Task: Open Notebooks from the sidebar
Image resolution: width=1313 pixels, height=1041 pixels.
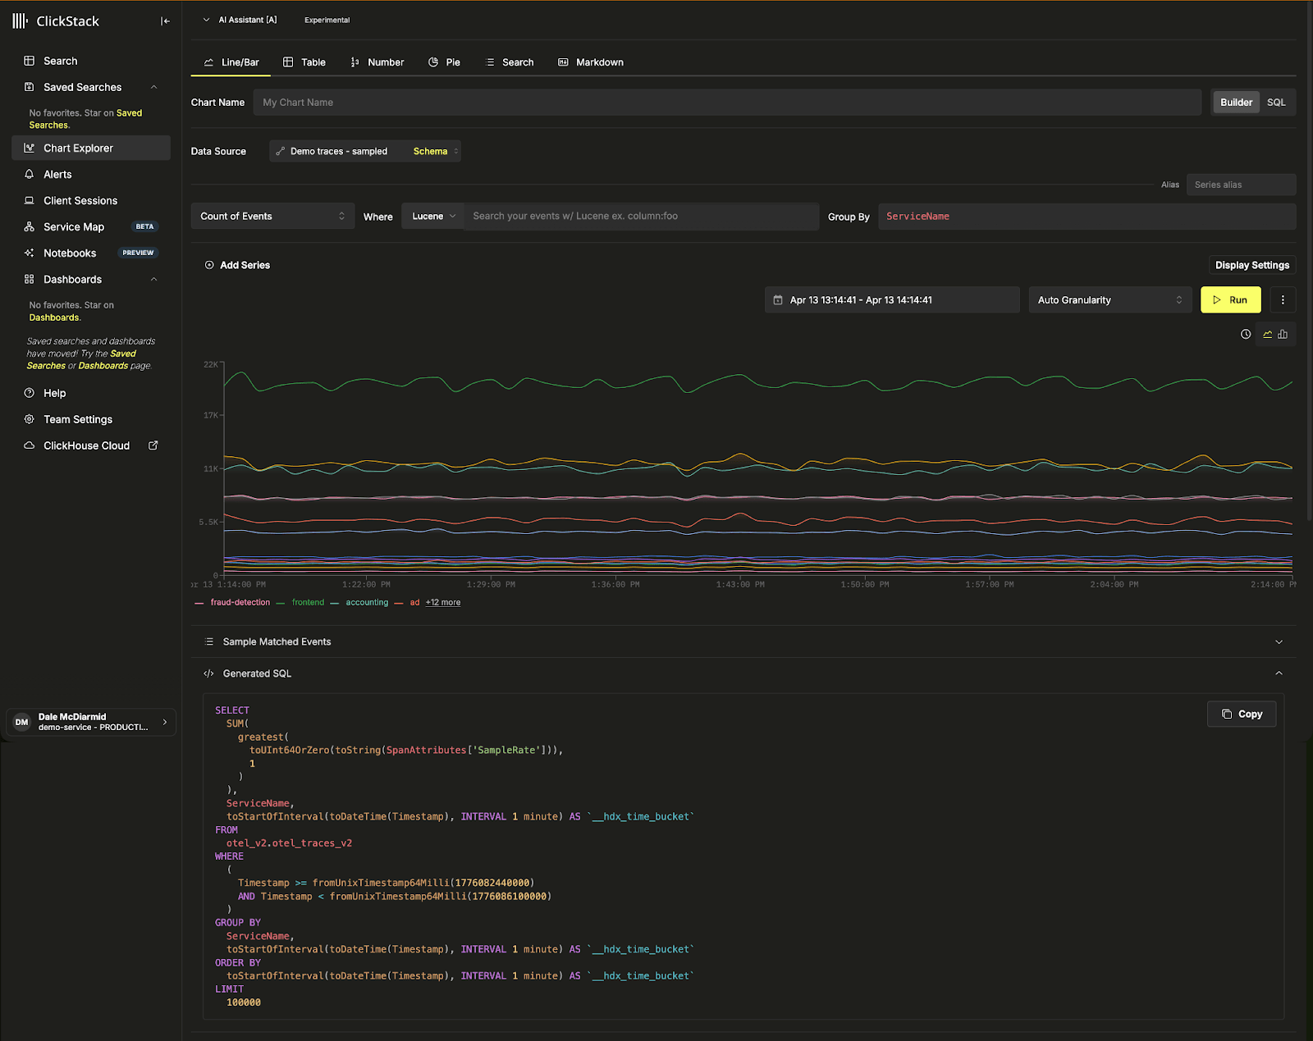Action: coord(69,253)
